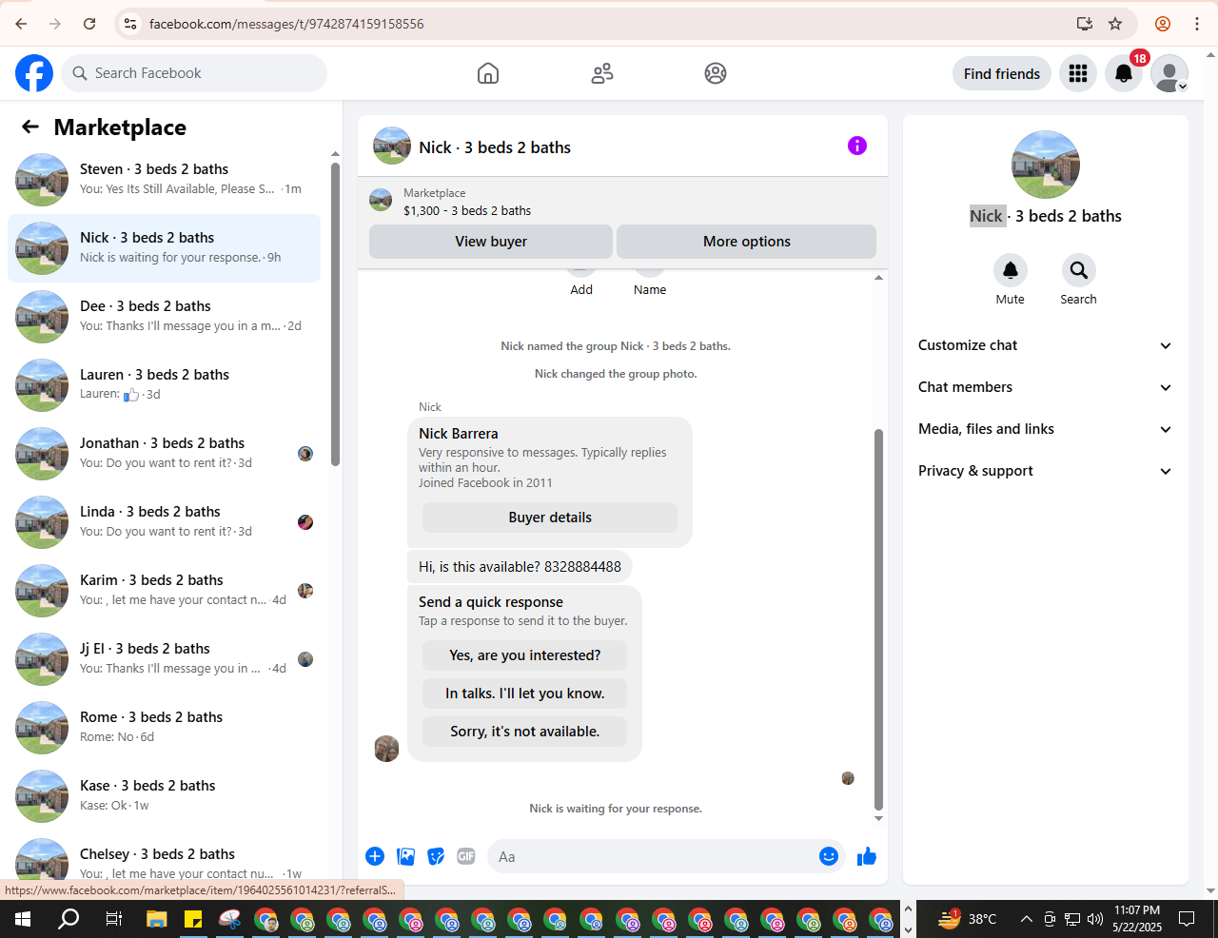Open Kase's 3 beds 2 baths conversation
1218x938 pixels.
tap(164, 796)
